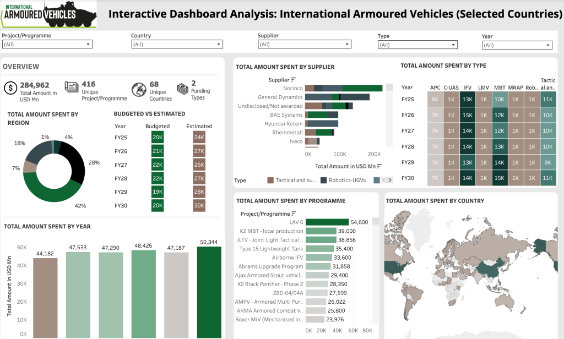
Task: Click the 44,182 yearly spend bar
Action: tap(45, 298)
